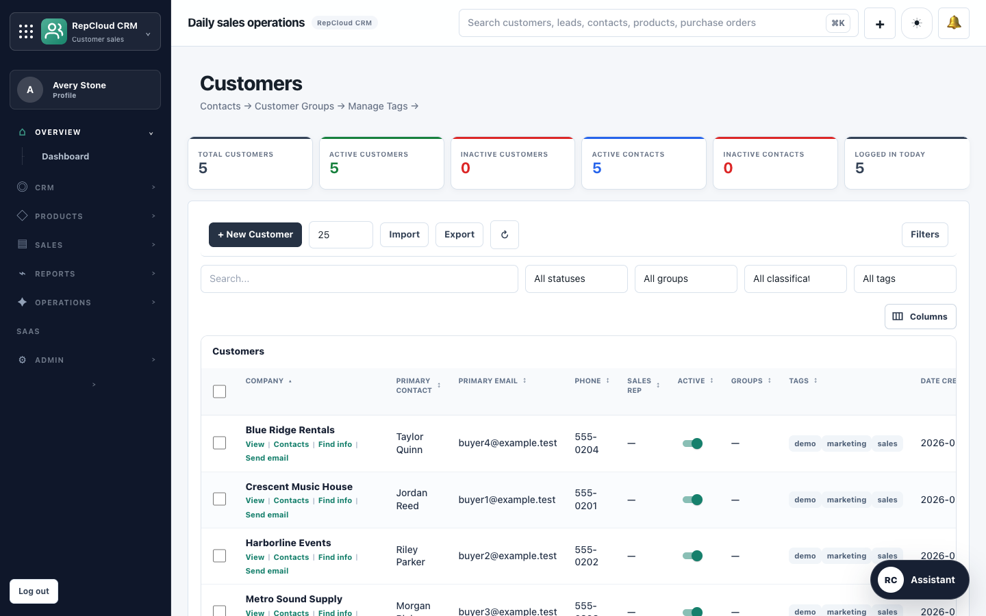Click the Import button

(x=404, y=235)
